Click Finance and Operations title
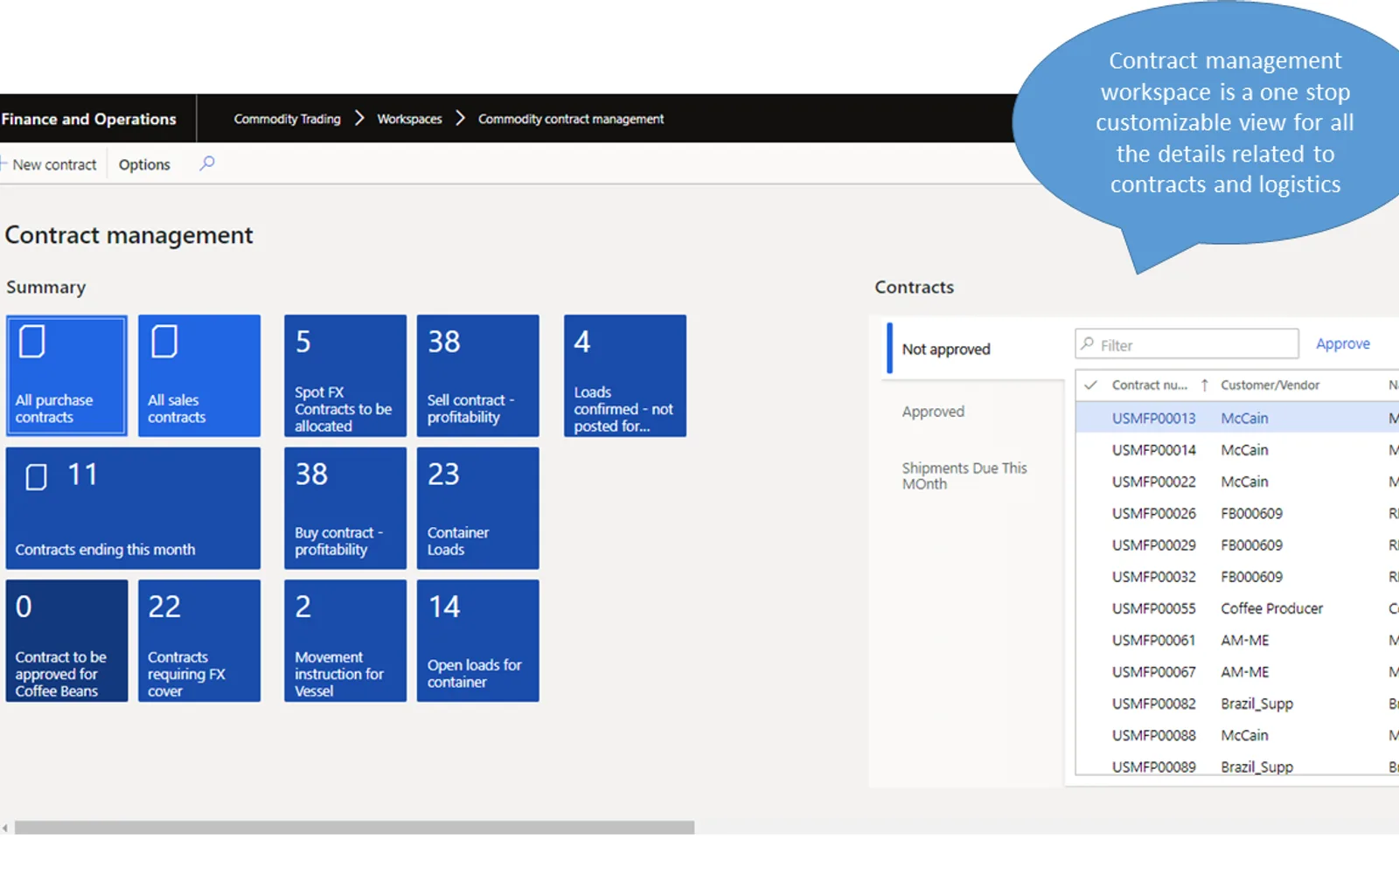Image resolution: width=1399 pixels, height=874 pixels. click(x=88, y=119)
